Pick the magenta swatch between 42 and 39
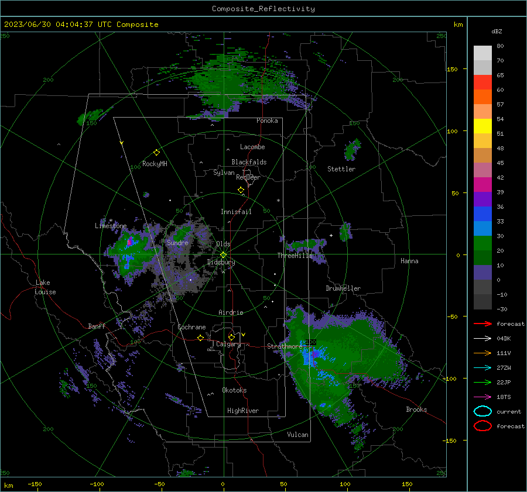 pyautogui.click(x=482, y=184)
